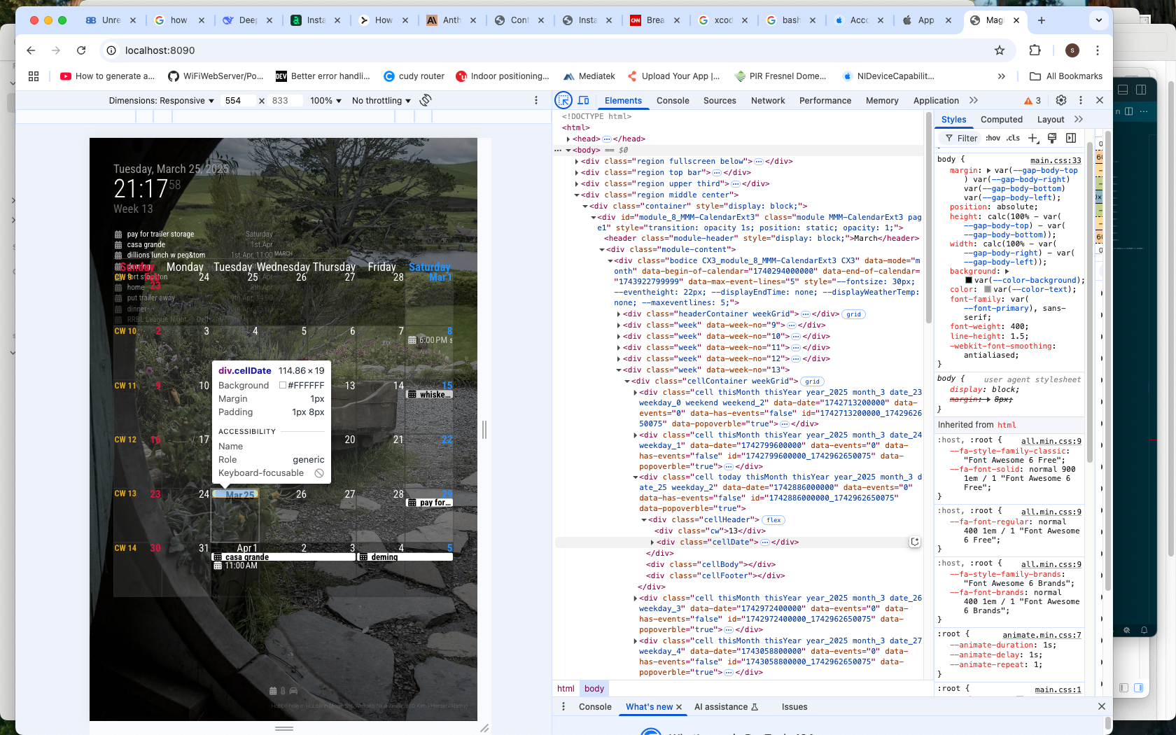This screenshot has width=1176, height=735.
Task: Click the background color swatch in Styles
Action: coord(969,280)
